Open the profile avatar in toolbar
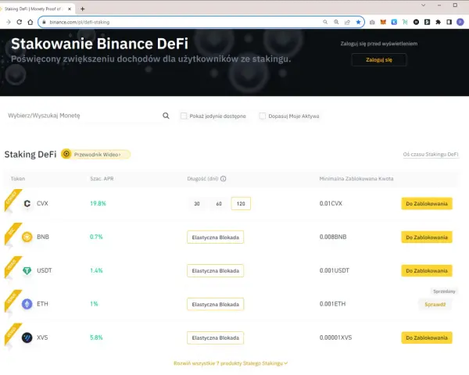 pos(460,22)
